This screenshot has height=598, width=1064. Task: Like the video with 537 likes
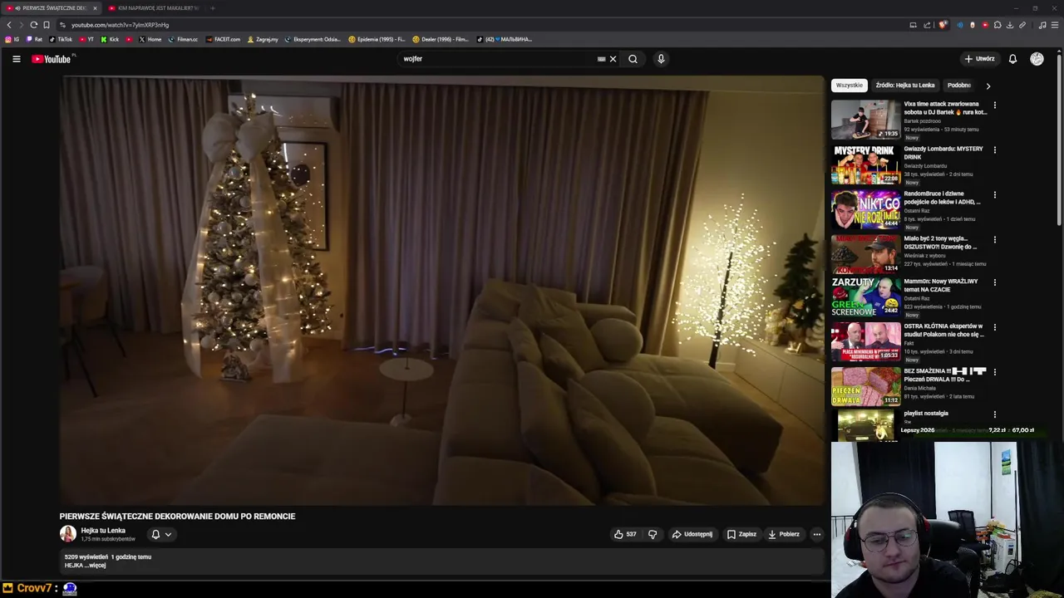click(x=625, y=534)
